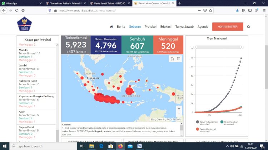Select Kepulauan Bangka Belitung province entry
This screenshot has width=268, height=150.
pyautogui.click(x=36, y=101)
